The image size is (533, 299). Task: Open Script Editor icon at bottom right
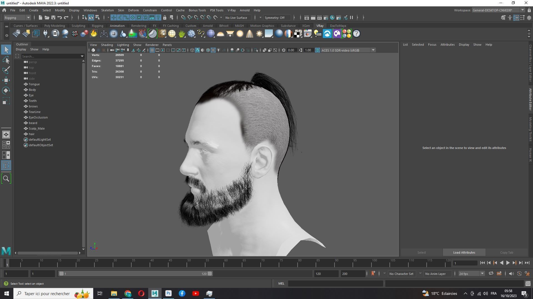528,283
